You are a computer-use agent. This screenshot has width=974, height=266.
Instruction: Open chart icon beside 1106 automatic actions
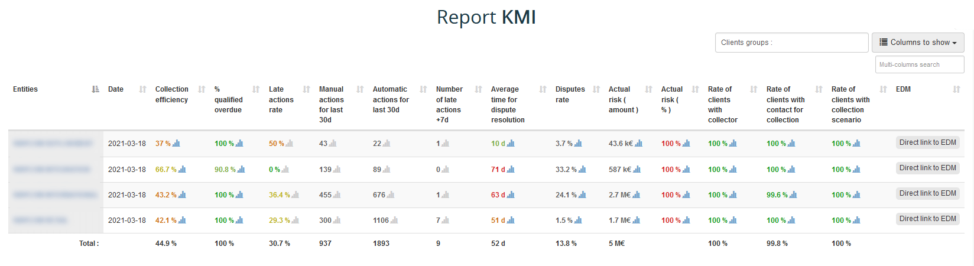tap(394, 220)
